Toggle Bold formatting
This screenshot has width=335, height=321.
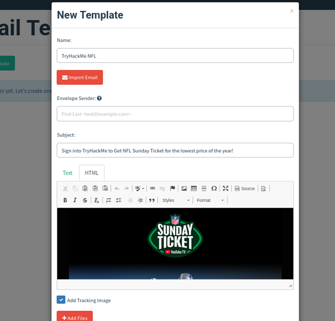coord(65,200)
